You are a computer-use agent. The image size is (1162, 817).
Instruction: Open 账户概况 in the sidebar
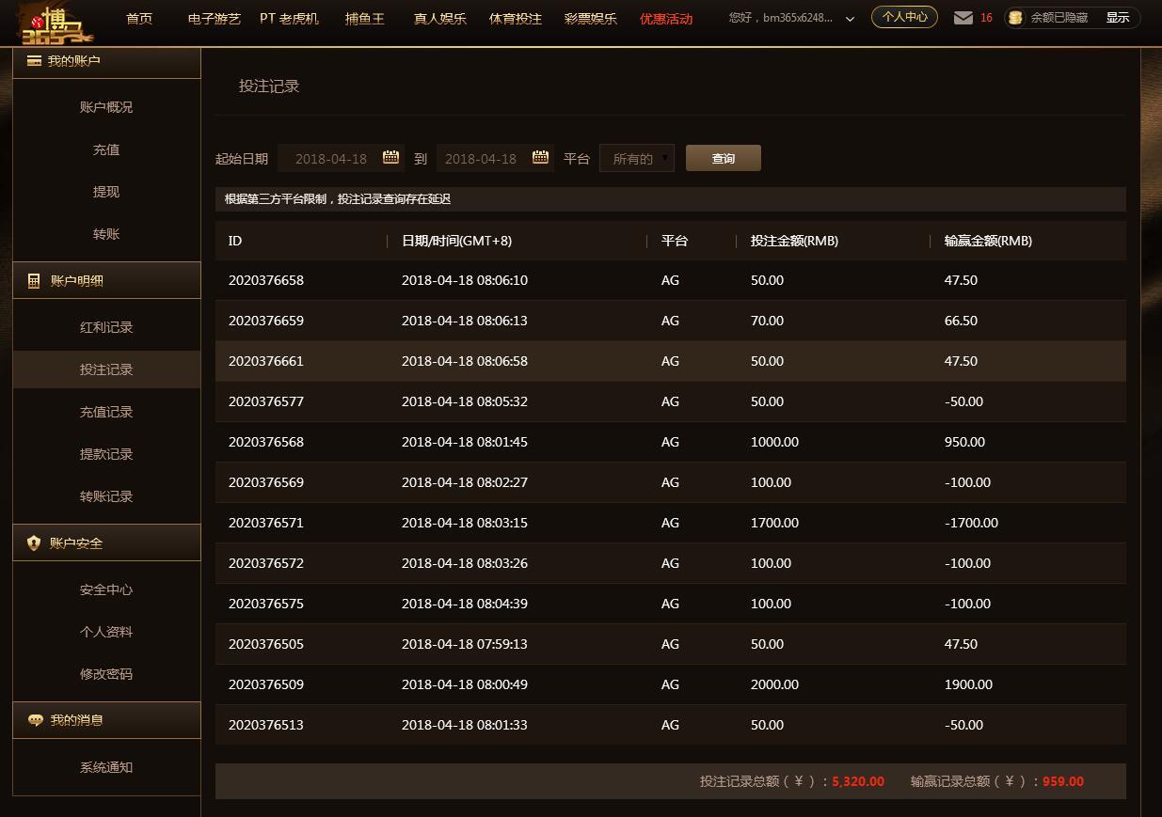tap(106, 107)
